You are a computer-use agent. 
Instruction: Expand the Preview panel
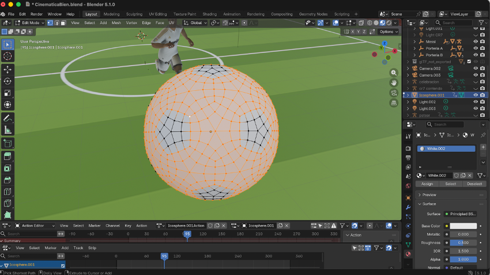point(429,195)
